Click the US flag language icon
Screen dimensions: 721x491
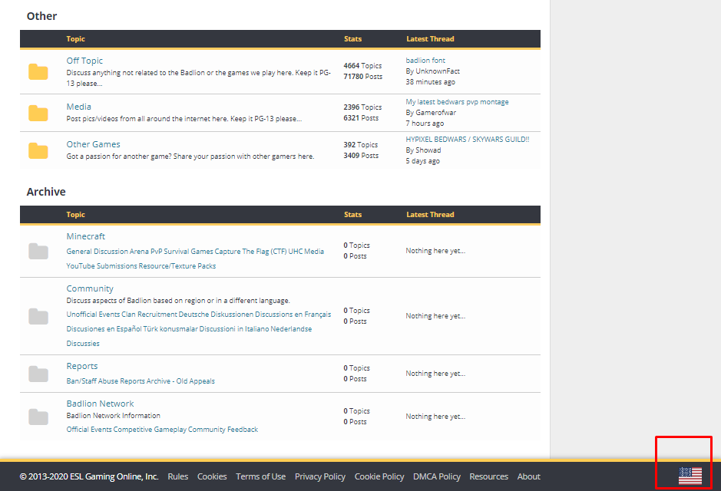pyautogui.click(x=690, y=476)
